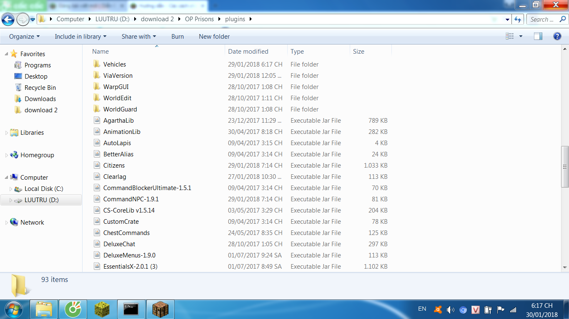Expand the Network tree node
569x319 pixels.
[x=6, y=223]
